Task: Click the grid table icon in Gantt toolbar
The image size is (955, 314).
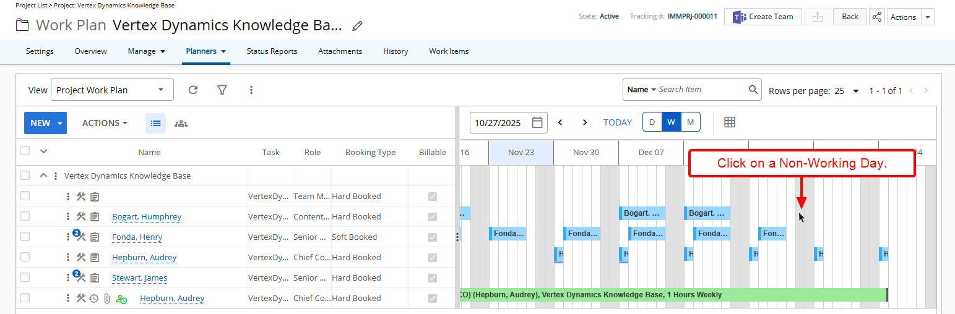Action: [730, 122]
